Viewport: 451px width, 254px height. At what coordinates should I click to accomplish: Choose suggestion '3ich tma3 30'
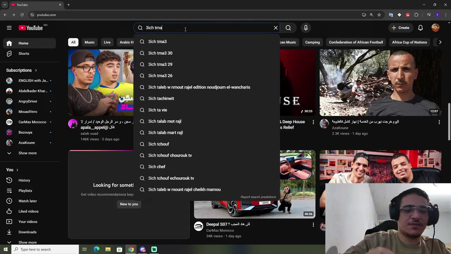coord(207,53)
